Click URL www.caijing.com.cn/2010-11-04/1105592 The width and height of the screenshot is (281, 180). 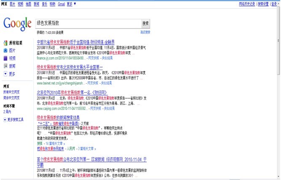62,109
